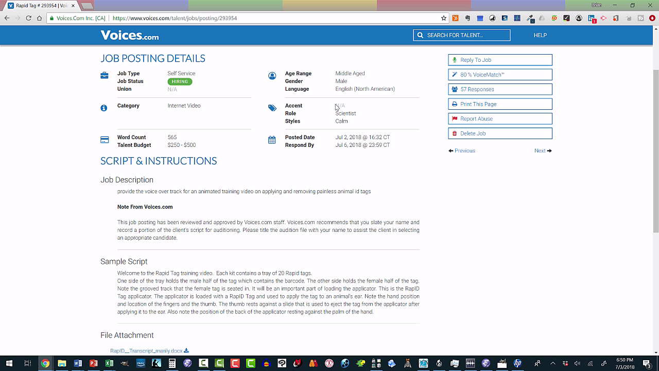This screenshot has width=659, height=371.
Task: Click the $250 - $500 talent budget
Action: coord(181,145)
